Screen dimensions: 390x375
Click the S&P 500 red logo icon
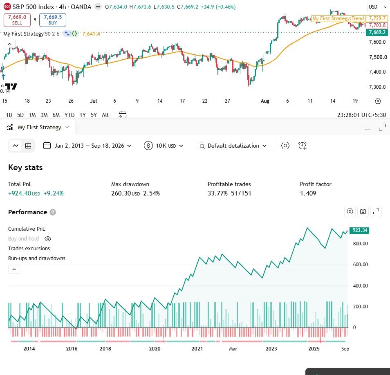click(7, 7)
